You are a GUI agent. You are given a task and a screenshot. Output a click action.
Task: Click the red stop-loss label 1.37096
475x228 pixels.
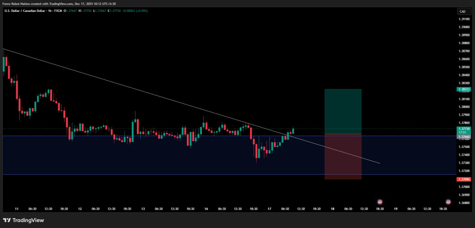pyautogui.click(x=464, y=179)
